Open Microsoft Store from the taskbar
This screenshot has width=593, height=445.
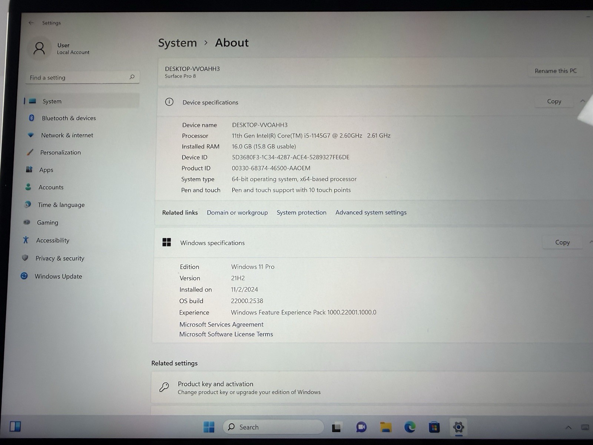[x=434, y=427]
